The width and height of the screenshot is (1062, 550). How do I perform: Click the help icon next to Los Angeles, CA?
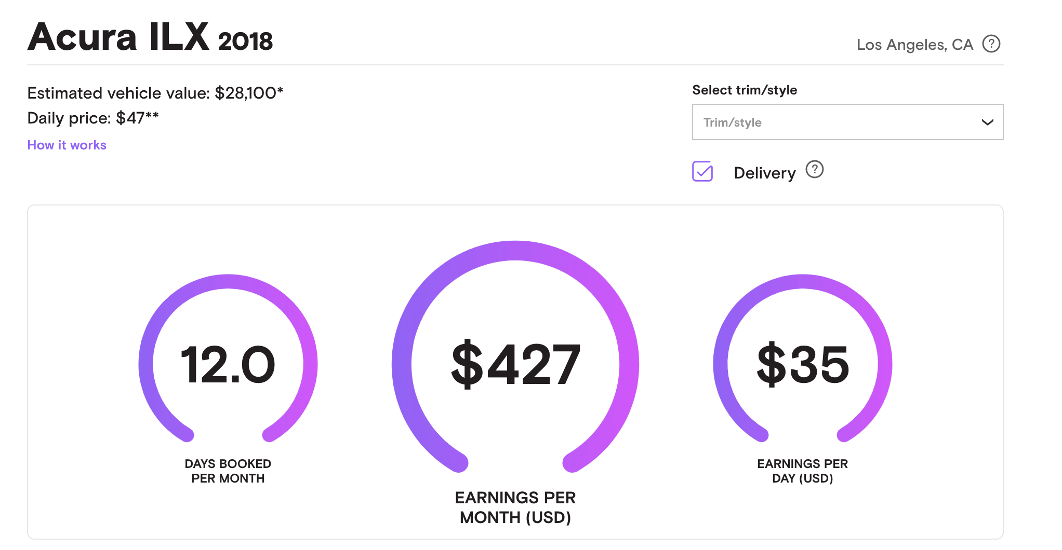click(x=991, y=44)
